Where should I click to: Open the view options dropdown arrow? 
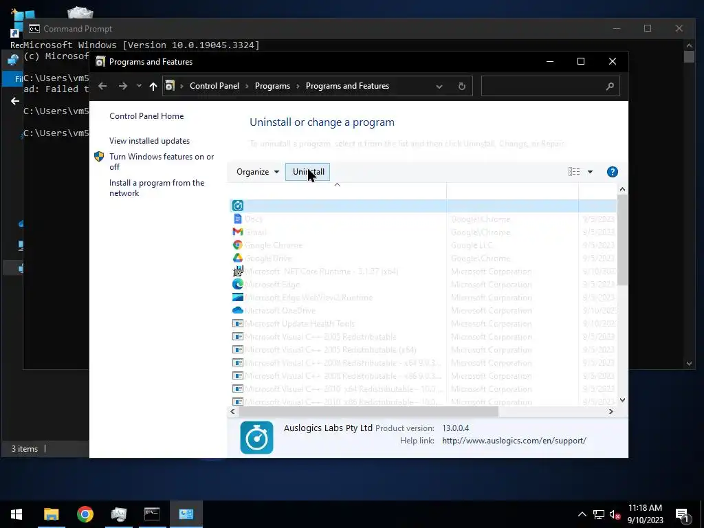(x=590, y=171)
